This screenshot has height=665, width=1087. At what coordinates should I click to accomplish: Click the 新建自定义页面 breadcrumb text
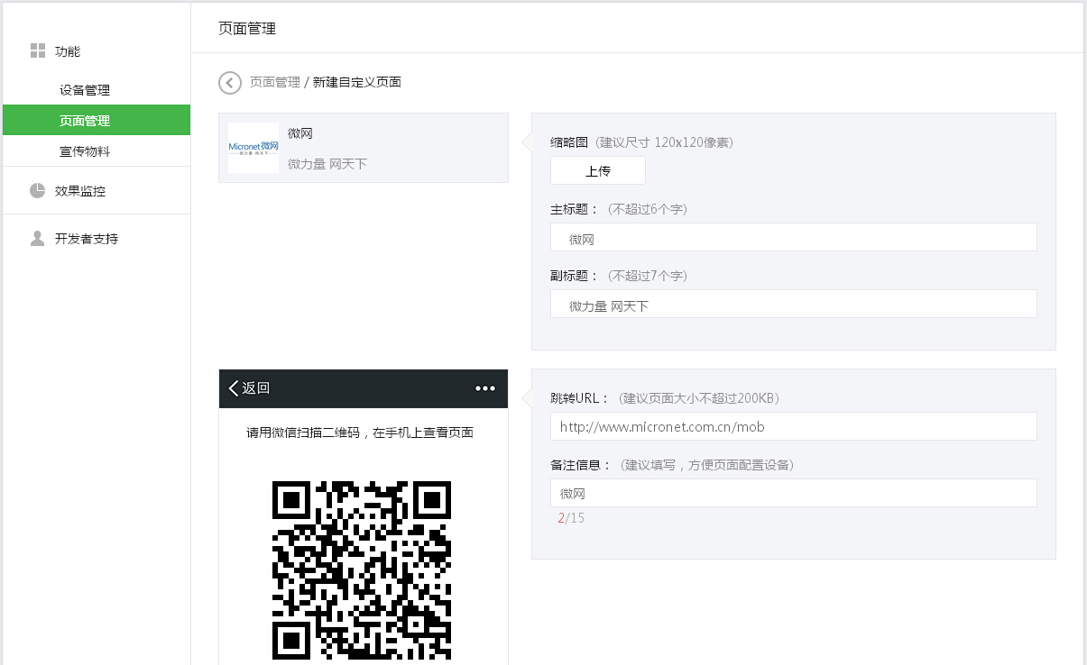click(x=357, y=82)
